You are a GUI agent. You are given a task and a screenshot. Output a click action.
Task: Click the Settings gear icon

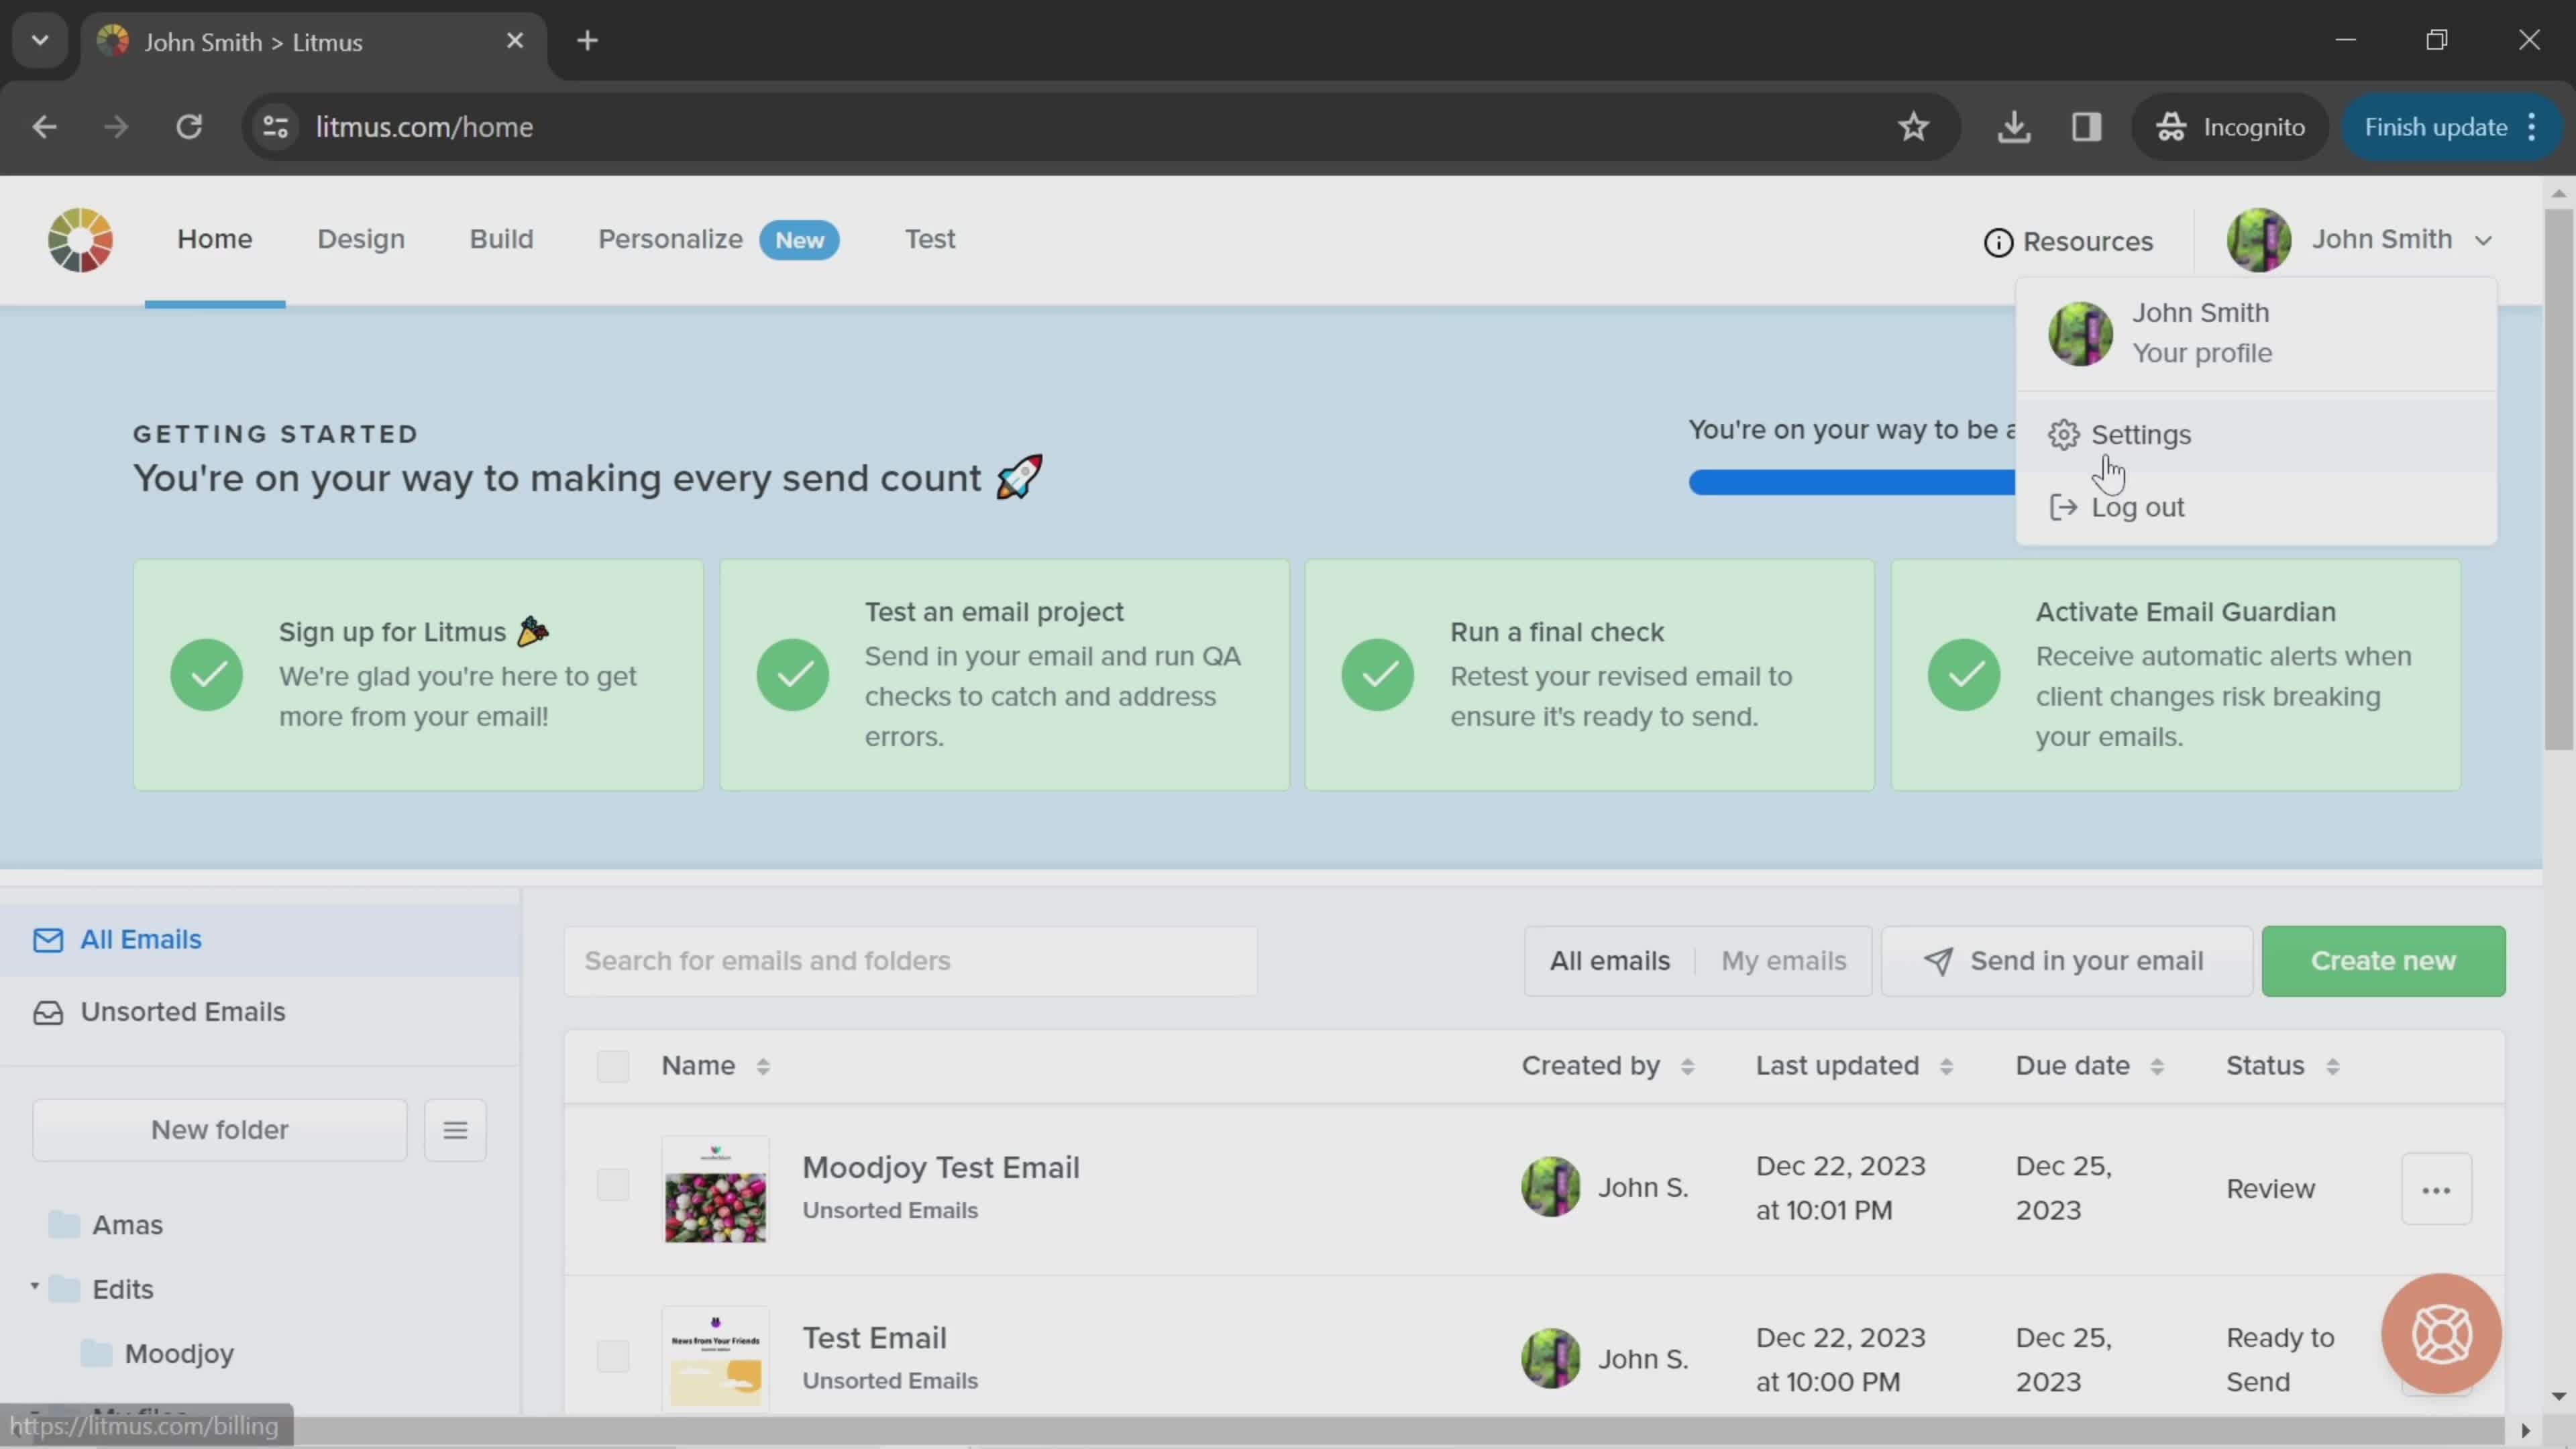click(x=2061, y=433)
